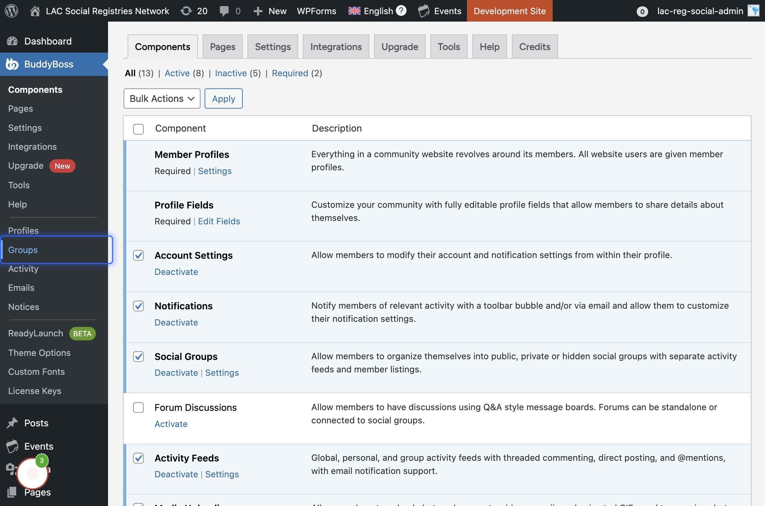
Task: Open the Bulk Actions dropdown
Action: point(162,99)
